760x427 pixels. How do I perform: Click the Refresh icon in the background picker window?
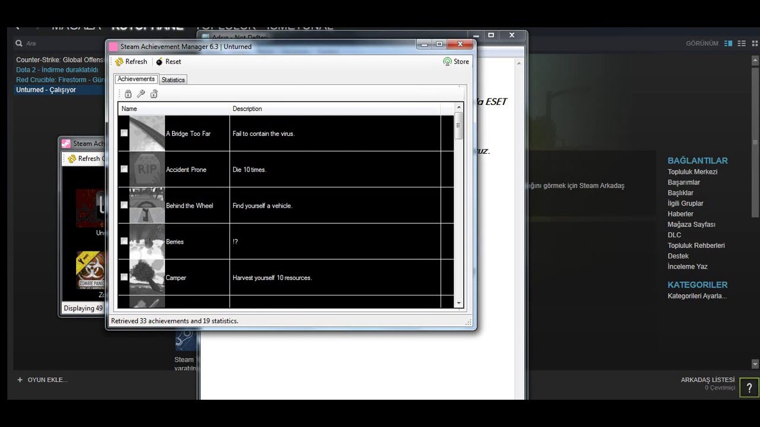pyautogui.click(x=72, y=159)
